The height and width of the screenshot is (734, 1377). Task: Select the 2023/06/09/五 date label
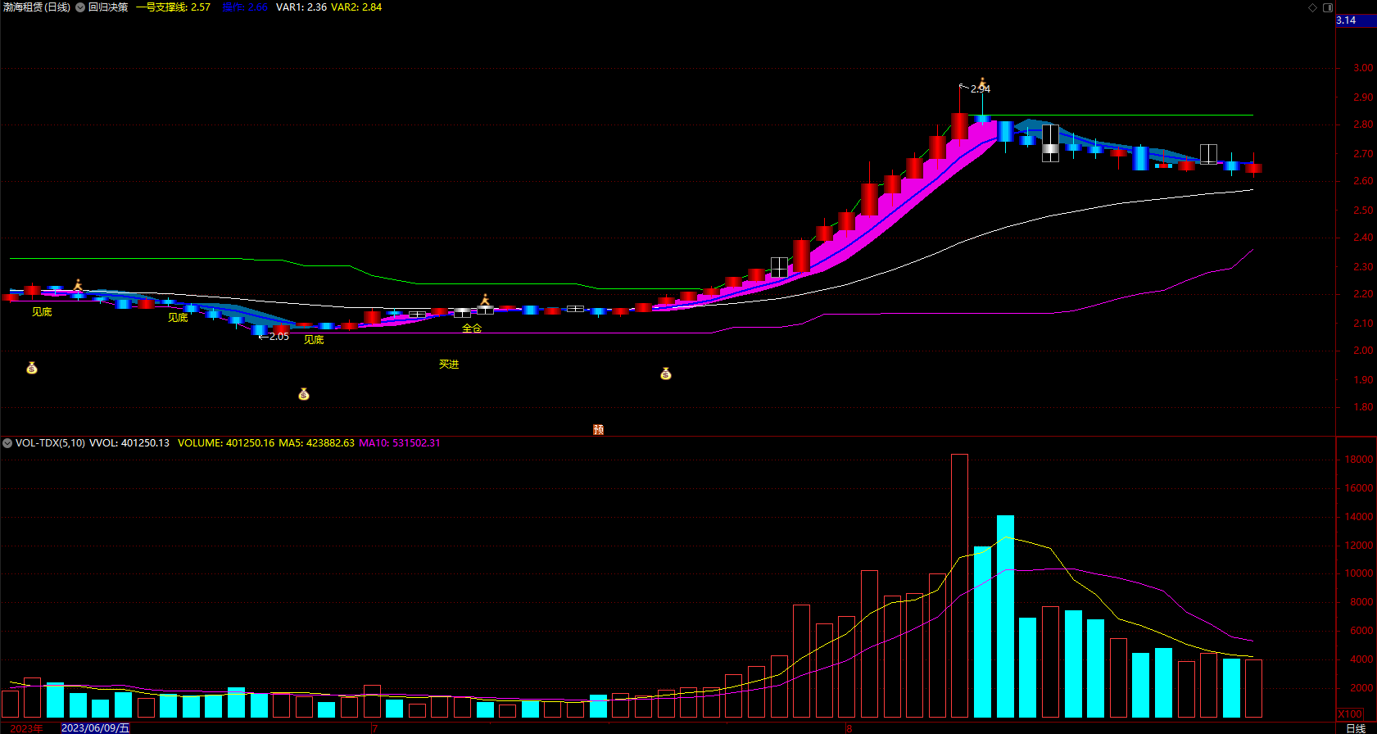coord(95,727)
